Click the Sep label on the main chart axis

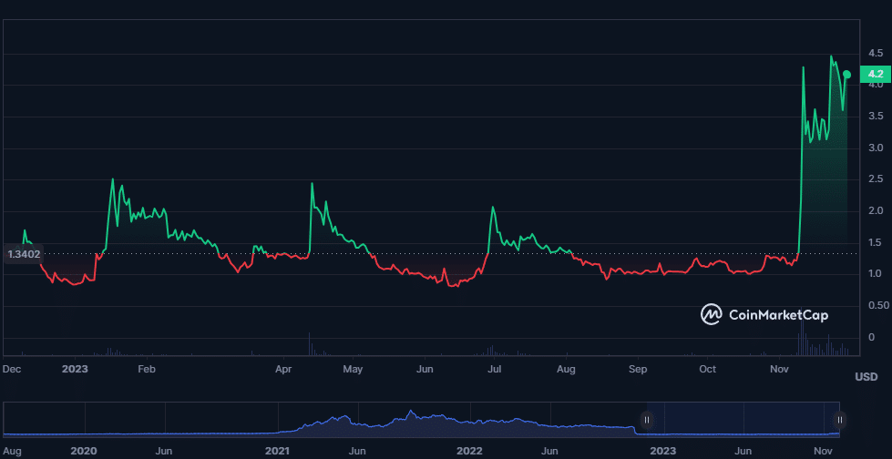[x=638, y=370]
